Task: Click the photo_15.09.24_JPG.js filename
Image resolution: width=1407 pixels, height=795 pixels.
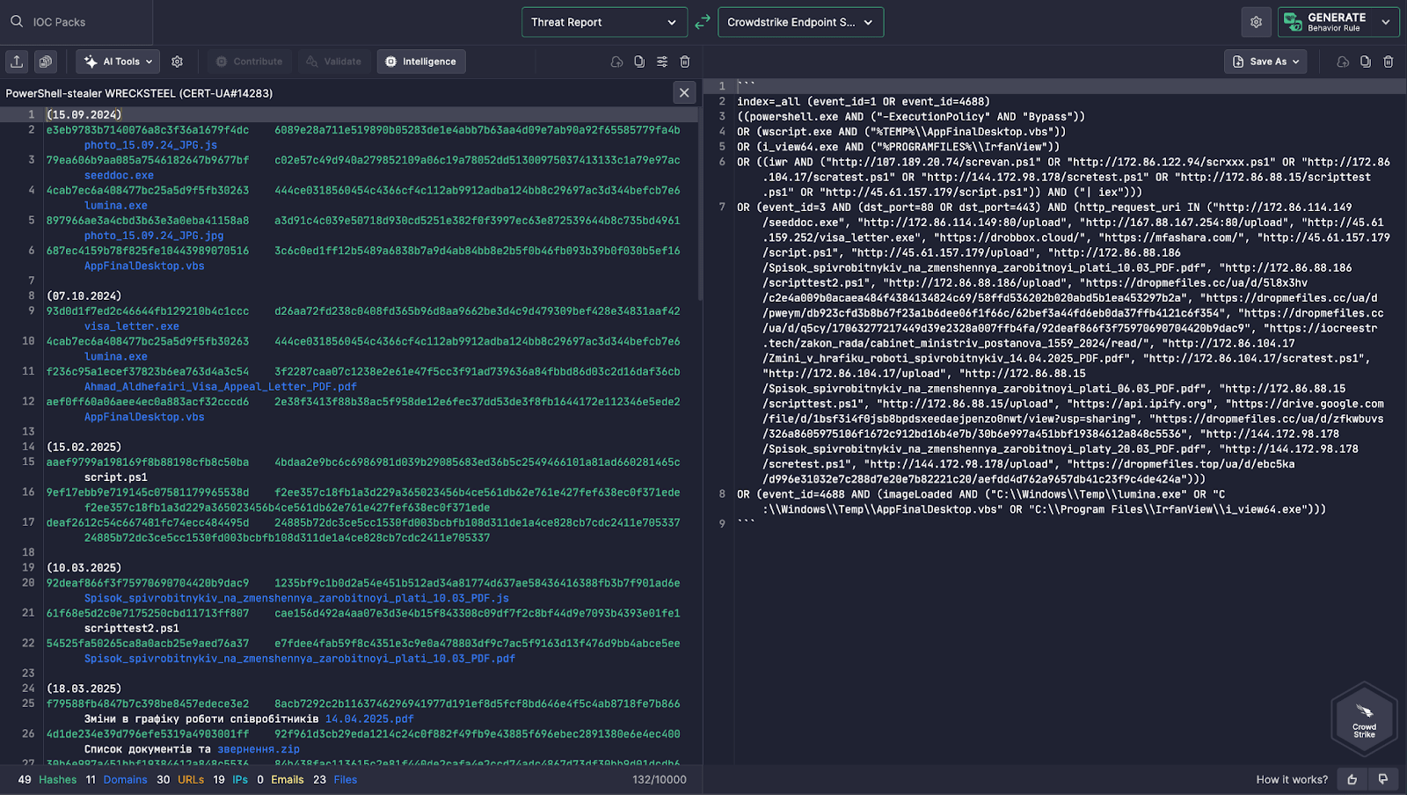Action: point(150,145)
